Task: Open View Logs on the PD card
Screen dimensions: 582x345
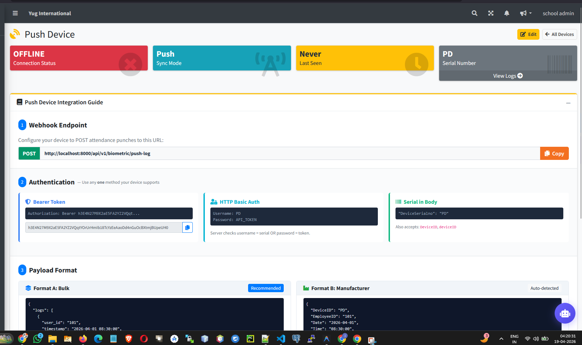Action: (507, 76)
